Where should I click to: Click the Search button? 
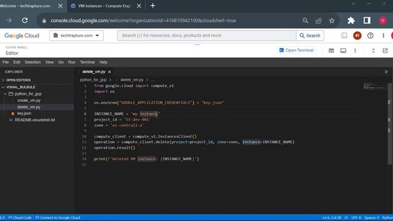tap(310, 36)
